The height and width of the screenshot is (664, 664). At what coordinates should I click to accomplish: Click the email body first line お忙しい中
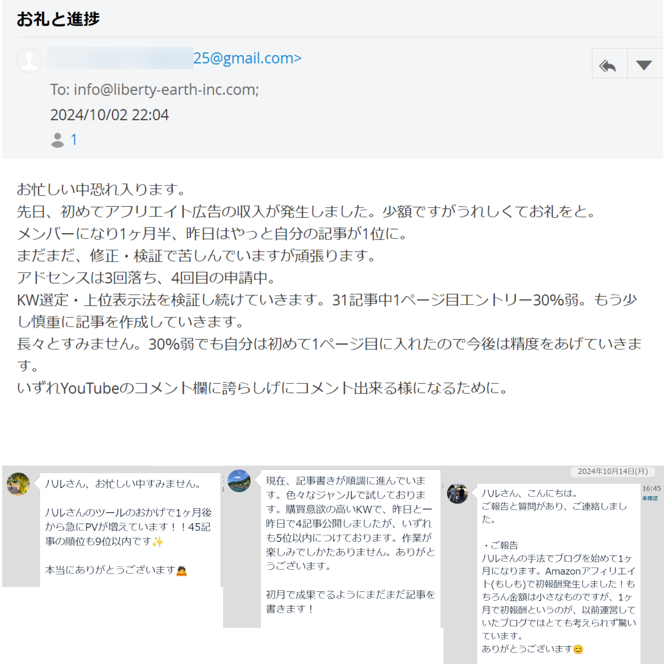click(101, 189)
